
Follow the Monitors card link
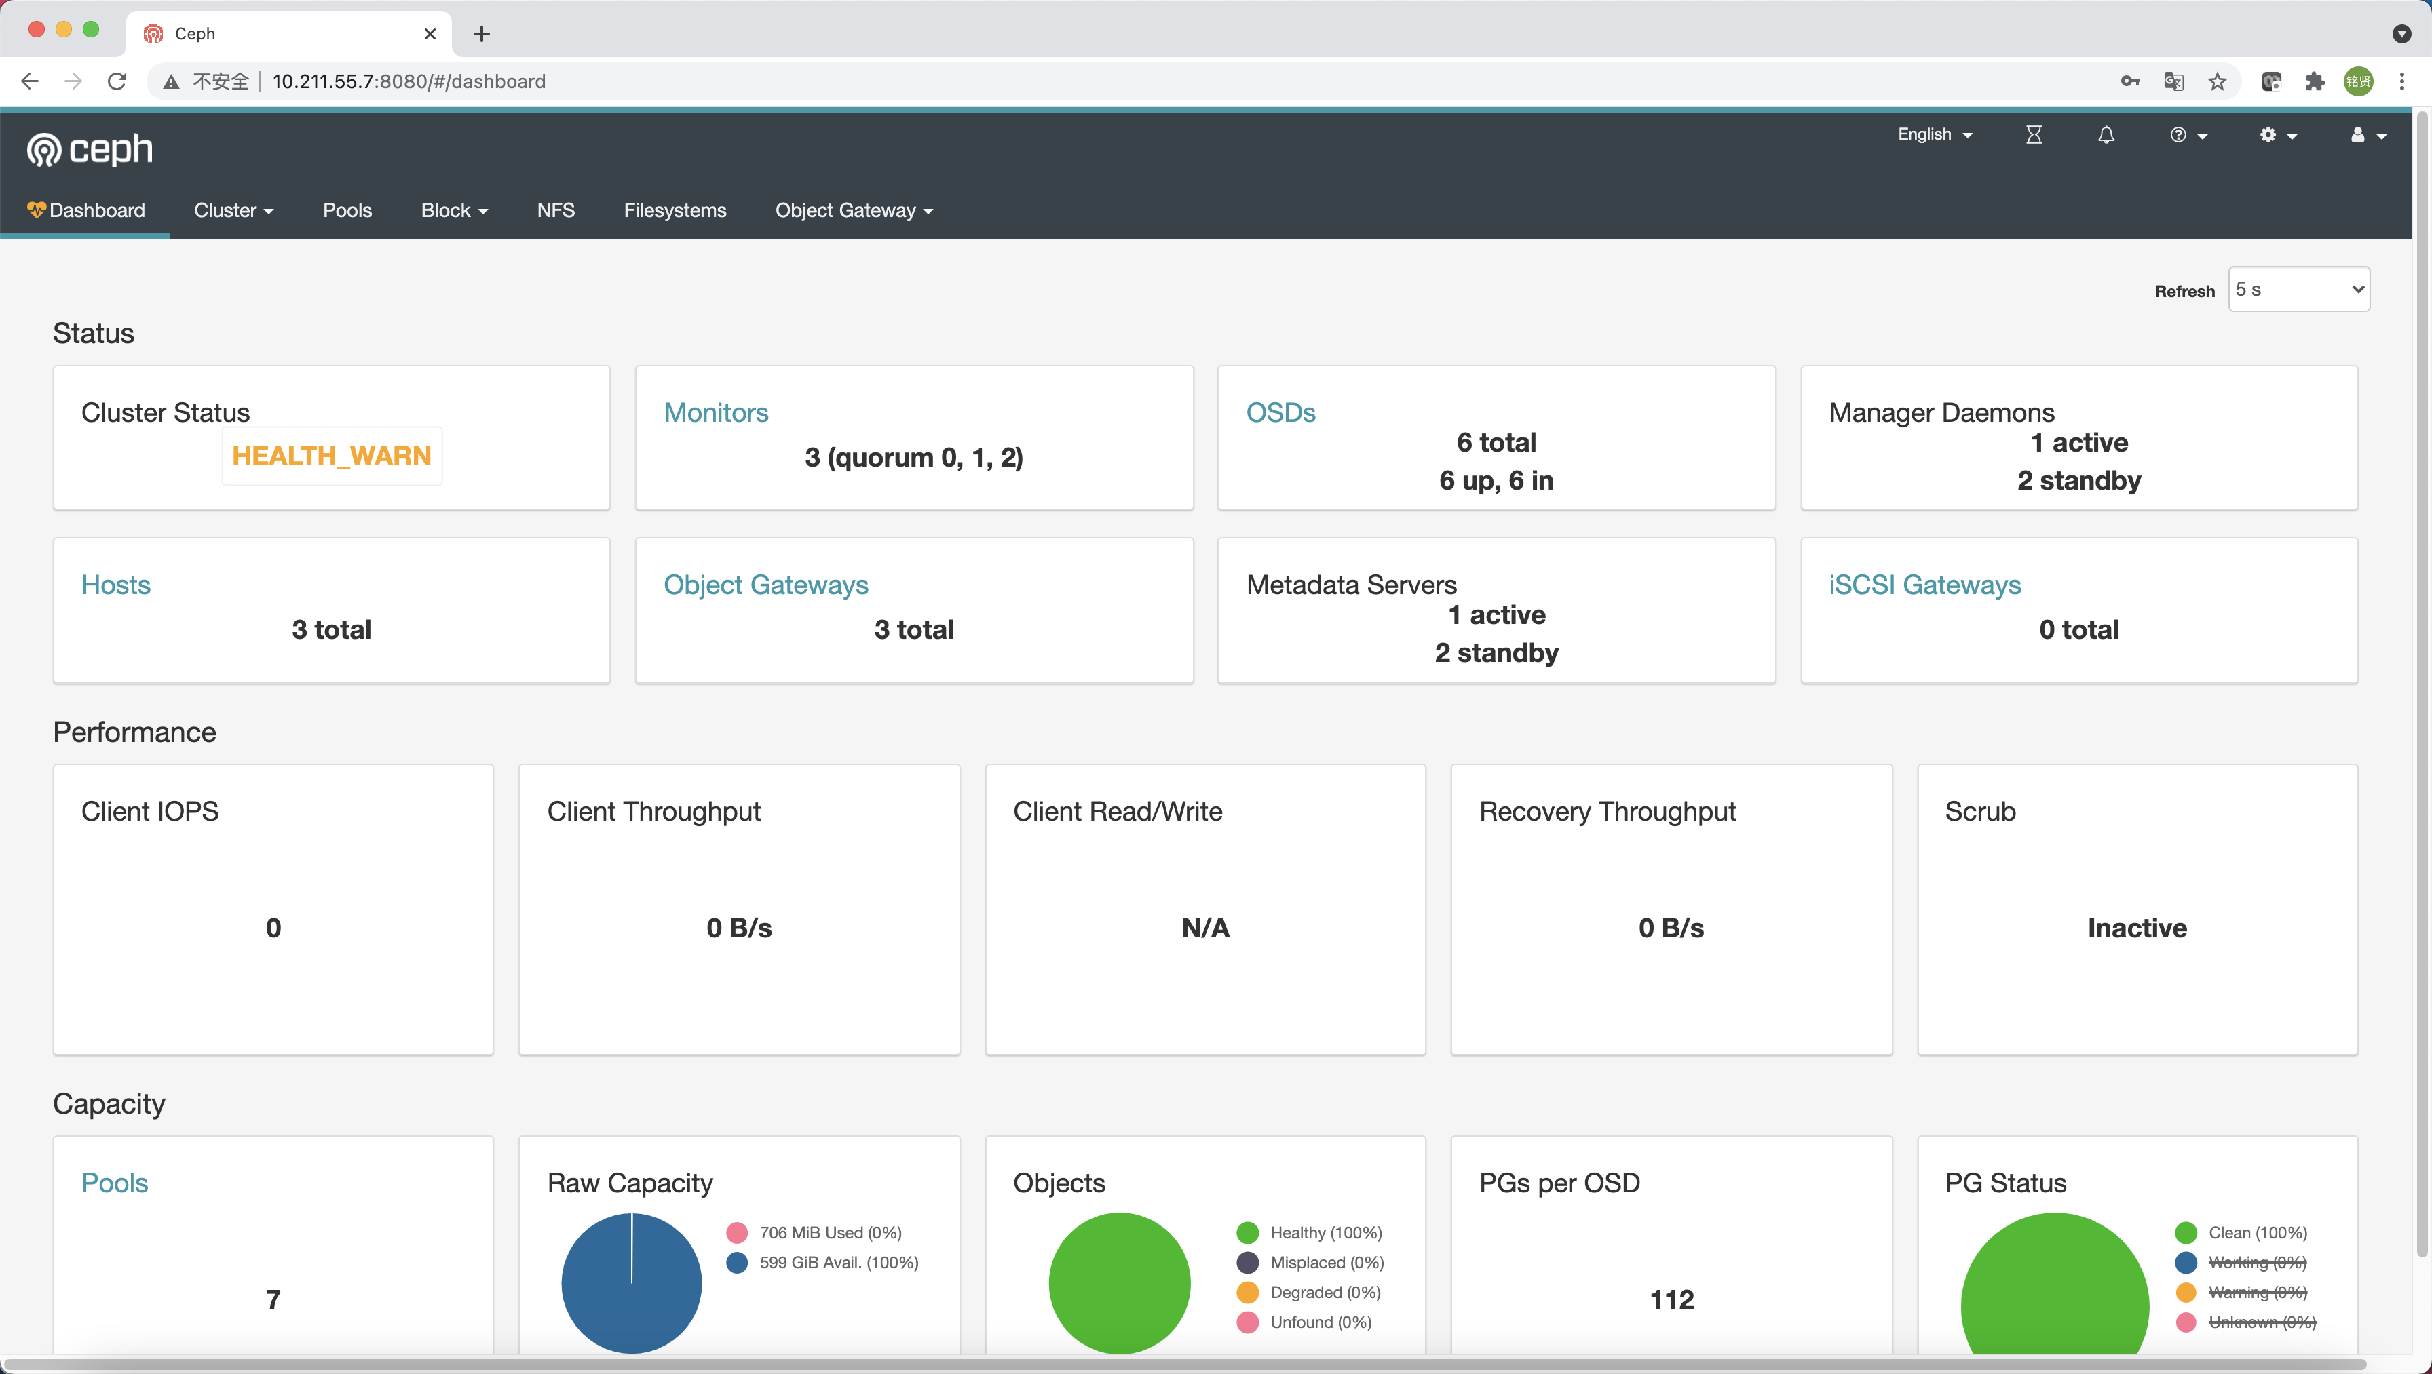(x=716, y=412)
